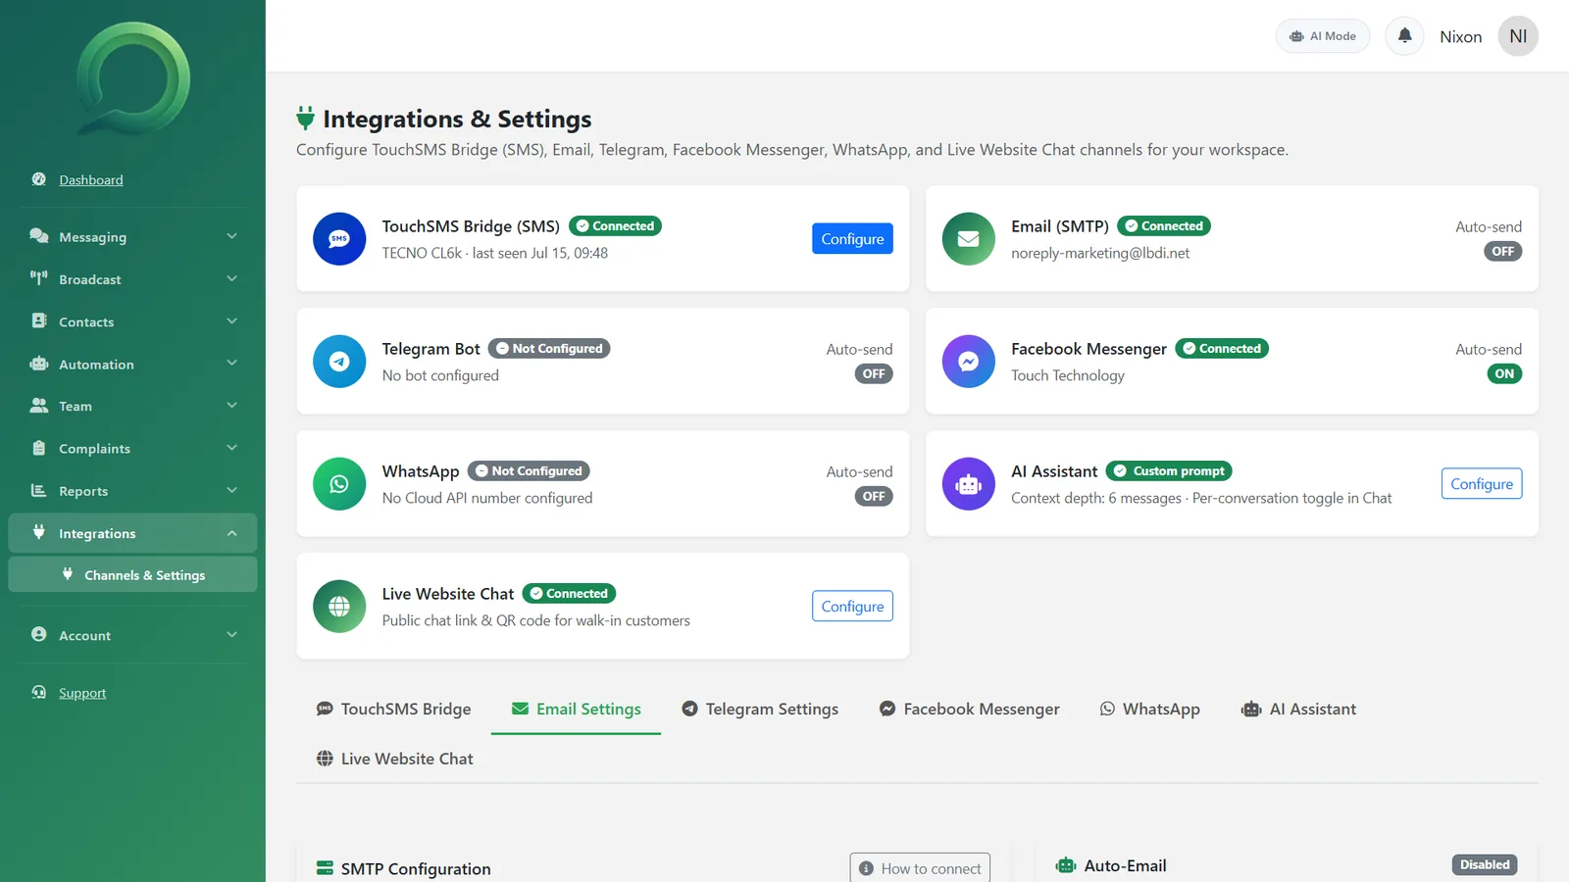Click the Live Website Chat globe icon

click(x=339, y=606)
